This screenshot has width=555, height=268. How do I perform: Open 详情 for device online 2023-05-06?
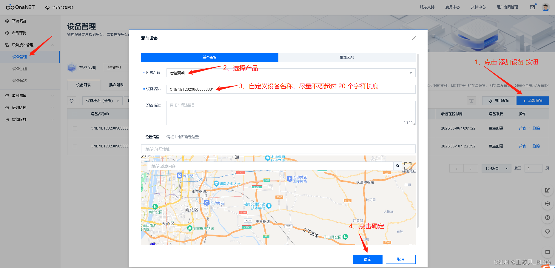522,128
